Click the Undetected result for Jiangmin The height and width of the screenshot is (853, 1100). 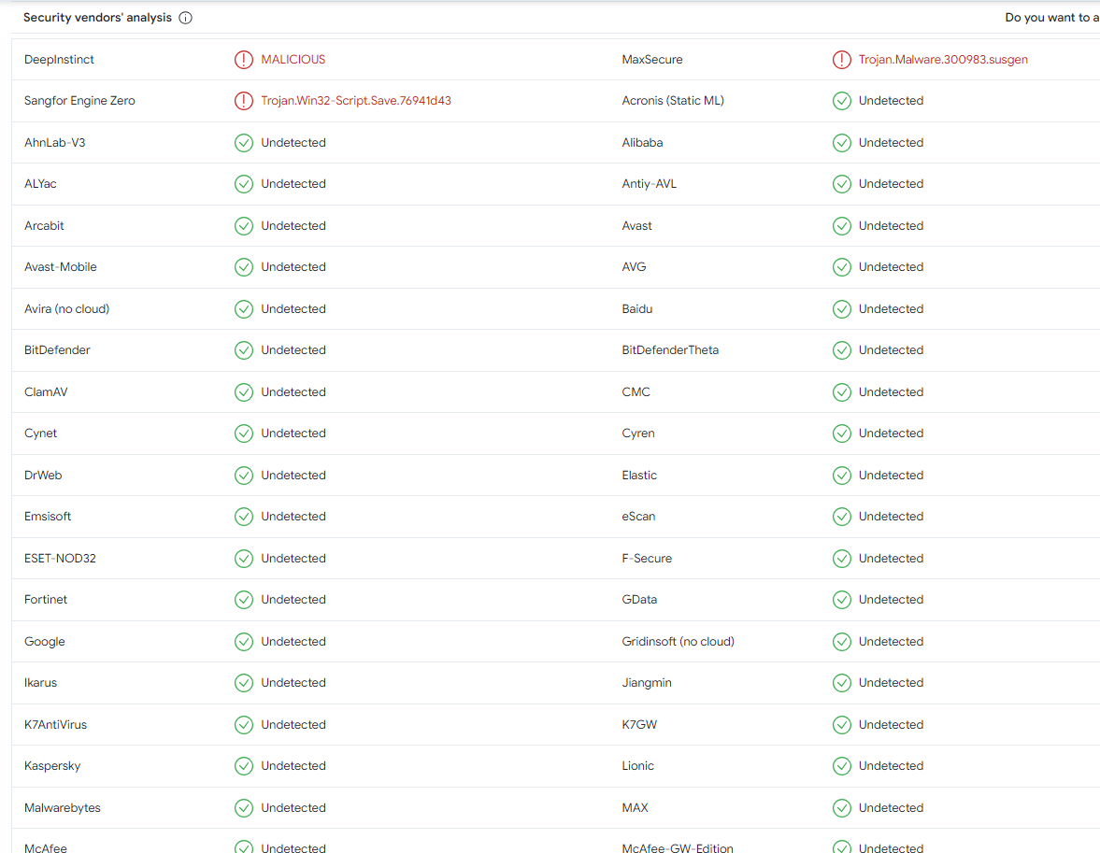891,683
